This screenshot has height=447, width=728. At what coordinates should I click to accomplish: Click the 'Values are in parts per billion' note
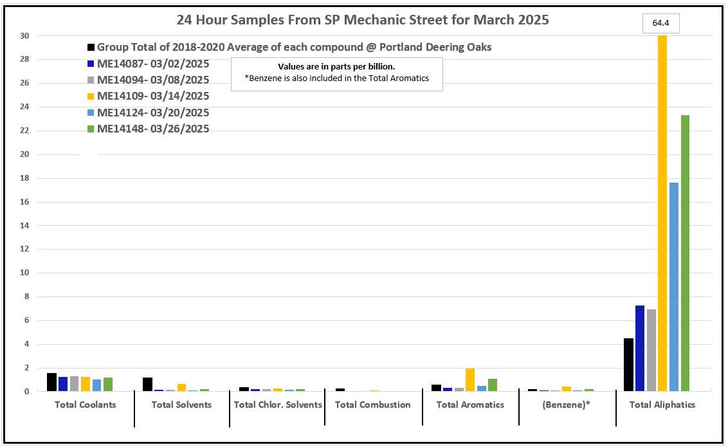[x=336, y=67]
